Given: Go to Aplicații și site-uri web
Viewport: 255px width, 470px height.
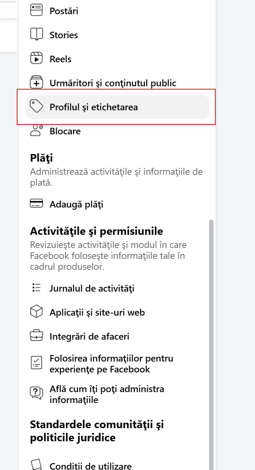Looking at the screenshot, I should point(97,312).
